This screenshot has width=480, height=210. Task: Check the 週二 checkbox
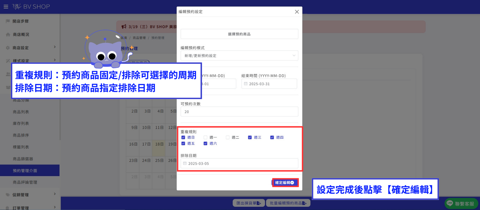228,138
